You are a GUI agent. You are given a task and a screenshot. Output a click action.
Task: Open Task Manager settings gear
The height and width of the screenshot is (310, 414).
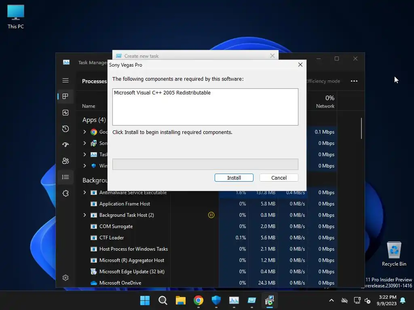(x=65, y=278)
